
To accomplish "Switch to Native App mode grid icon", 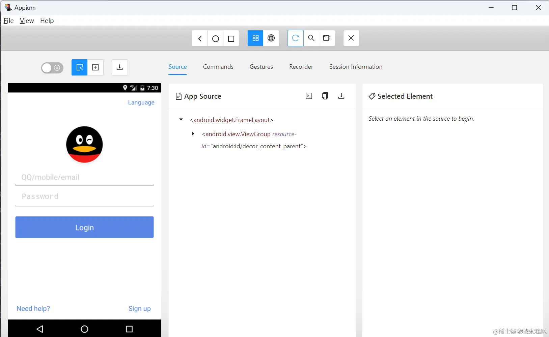I will tap(255, 38).
